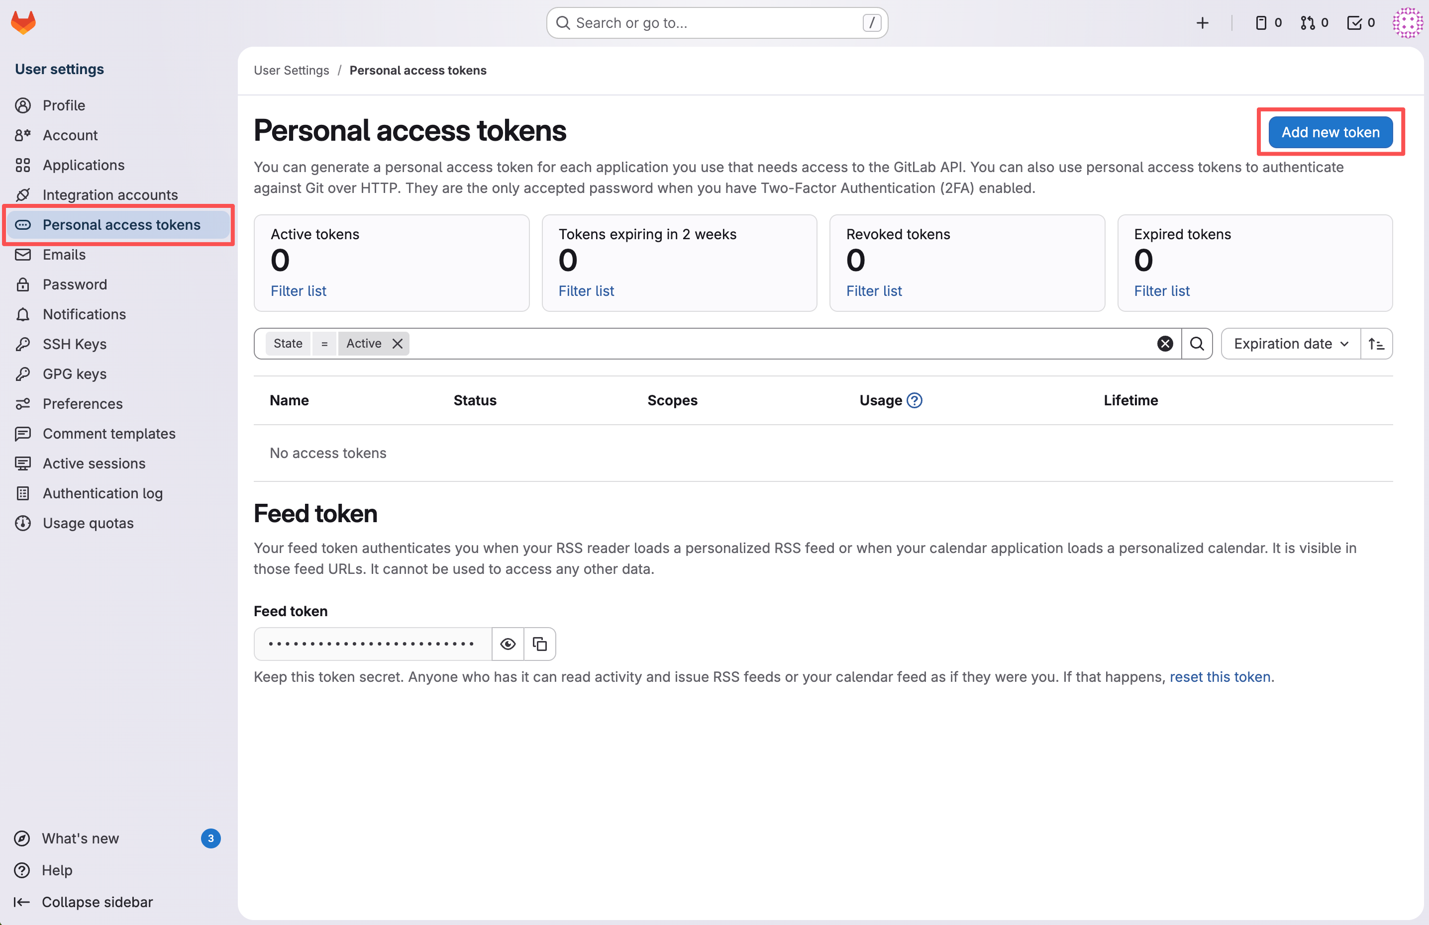Click the search magnifier in token filter
This screenshot has height=925, width=1429.
[x=1197, y=344]
